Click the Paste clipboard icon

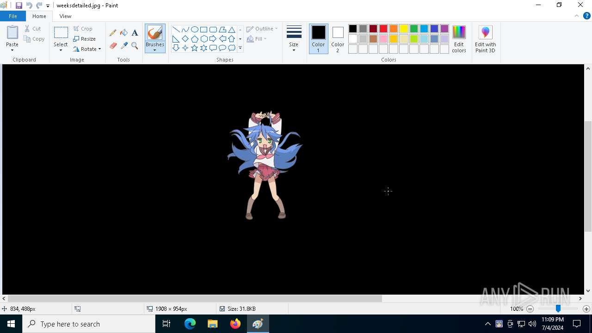[12, 33]
